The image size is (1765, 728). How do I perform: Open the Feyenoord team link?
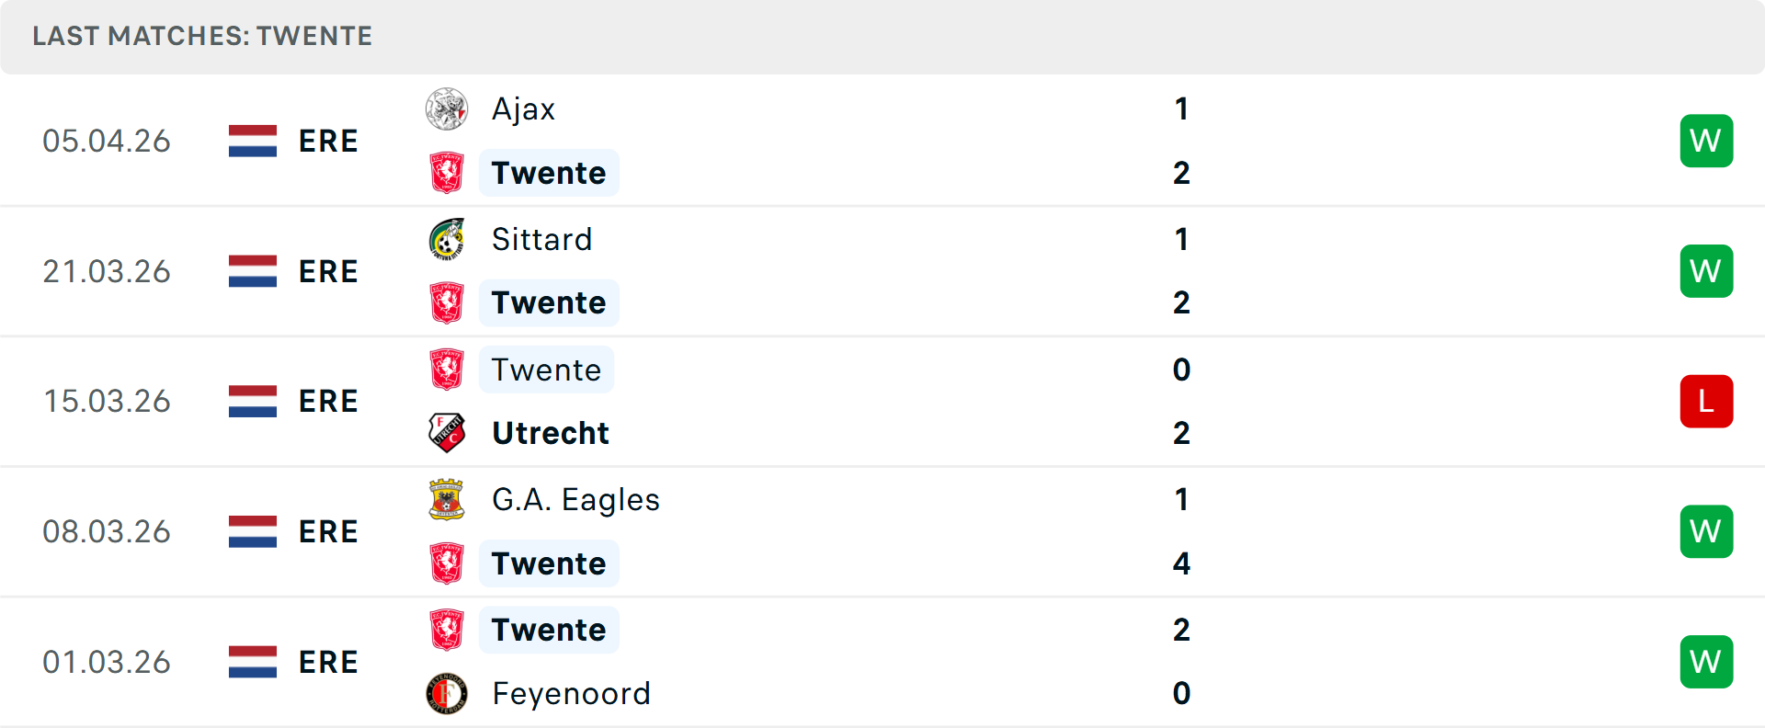571,694
